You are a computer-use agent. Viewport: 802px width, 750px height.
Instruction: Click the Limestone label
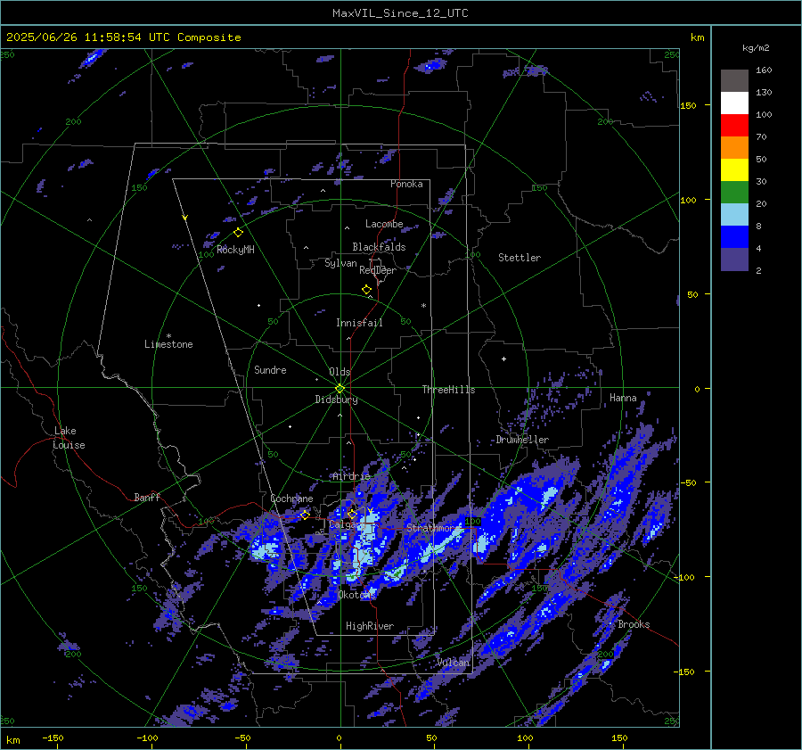[x=168, y=344]
